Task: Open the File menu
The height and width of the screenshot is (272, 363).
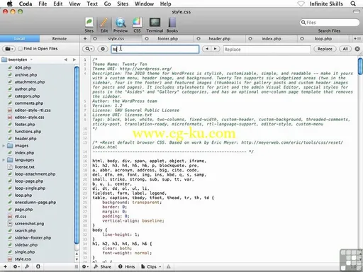Action: pyautogui.click(x=43, y=4)
